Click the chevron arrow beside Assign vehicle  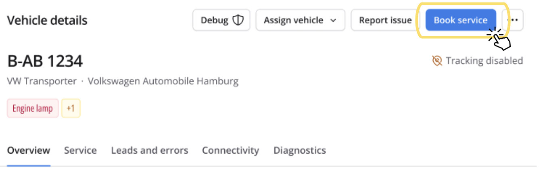pyautogui.click(x=333, y=20)
